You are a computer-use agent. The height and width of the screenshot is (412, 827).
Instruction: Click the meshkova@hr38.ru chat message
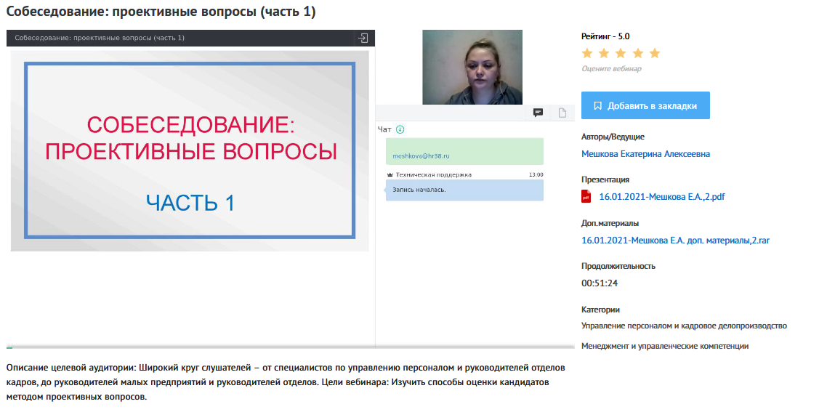click(464, 152)
